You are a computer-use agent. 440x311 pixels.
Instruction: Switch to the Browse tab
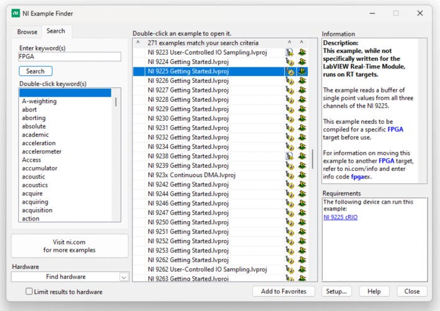click(27, 31)
